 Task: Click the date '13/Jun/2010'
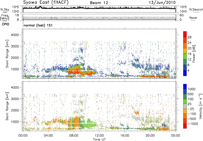click(162, 3)
